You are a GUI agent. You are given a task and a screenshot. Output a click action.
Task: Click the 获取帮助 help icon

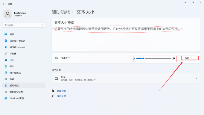point(53,91)
